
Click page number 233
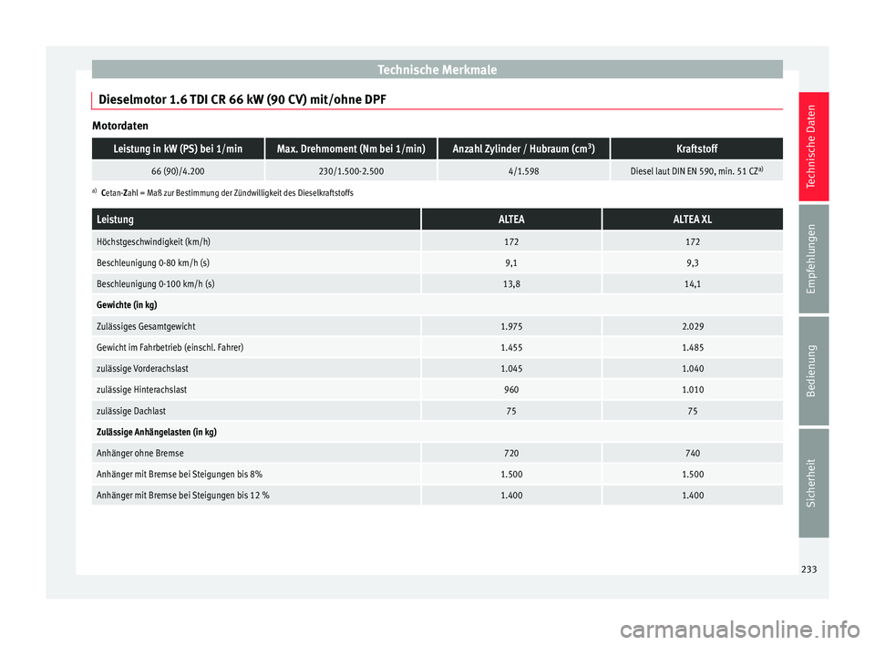click(x=808, y=569)
